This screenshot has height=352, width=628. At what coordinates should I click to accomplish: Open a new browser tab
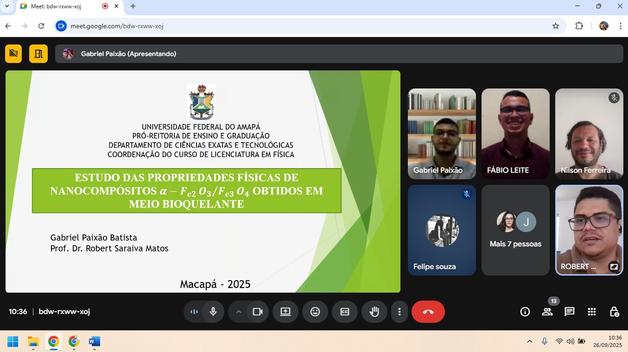(x=133, y=6)
